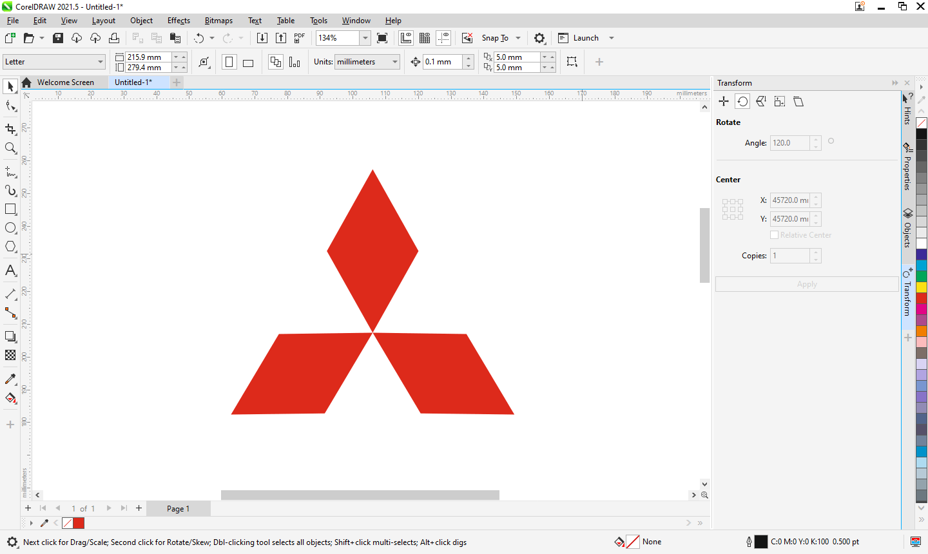Open the Bitmaps menu
Screen dimensions: 928x554
(x=218, y=21)
